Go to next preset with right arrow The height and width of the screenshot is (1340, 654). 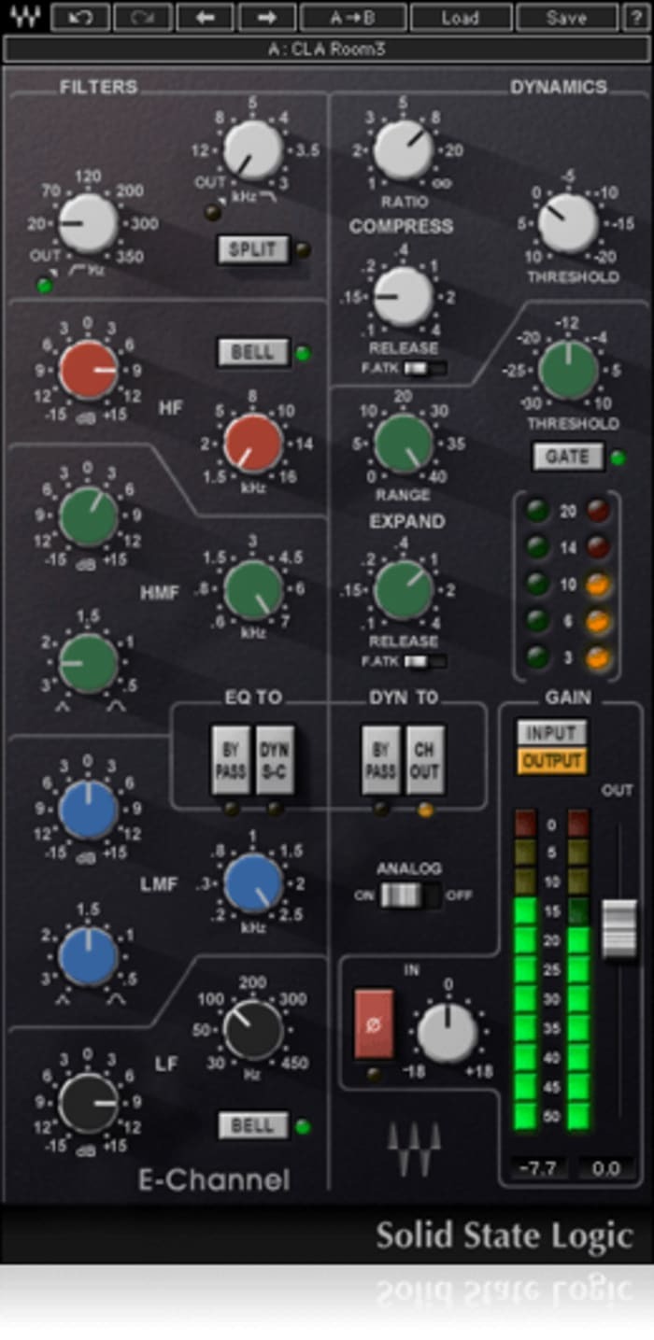pos(267,17)
